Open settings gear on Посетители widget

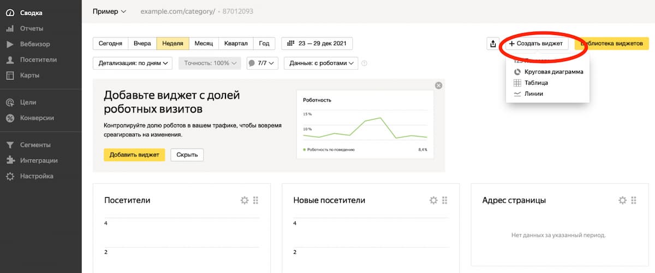point(245,201)
